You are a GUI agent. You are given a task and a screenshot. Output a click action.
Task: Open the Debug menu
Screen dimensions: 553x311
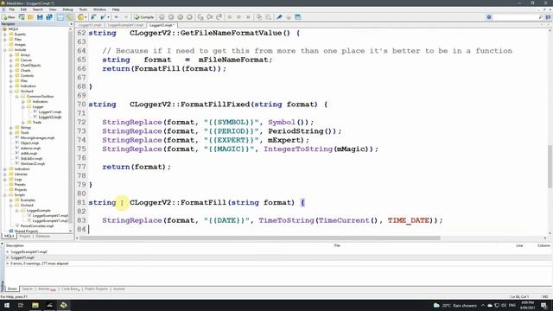(x=67, y=10)
